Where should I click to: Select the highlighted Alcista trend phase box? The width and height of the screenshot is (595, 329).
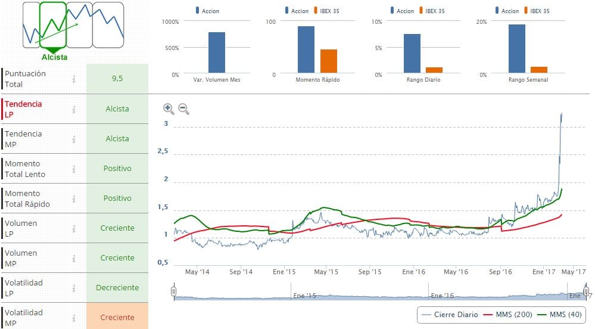(x=53, y=24)
